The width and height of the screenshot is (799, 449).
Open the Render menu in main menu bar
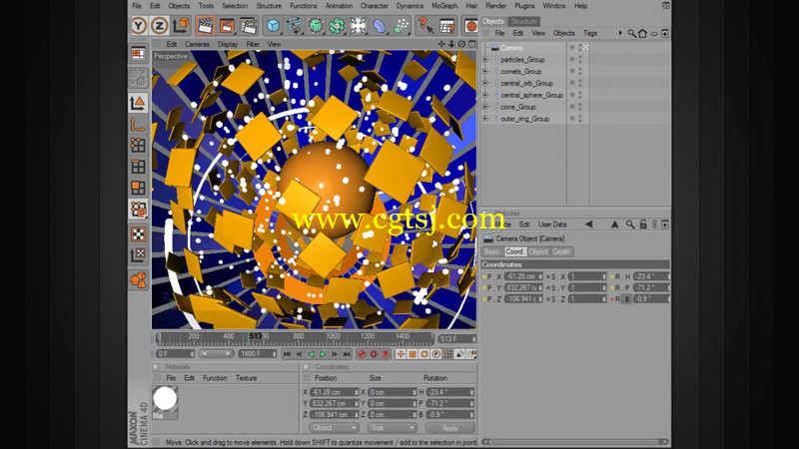(495, 6)
